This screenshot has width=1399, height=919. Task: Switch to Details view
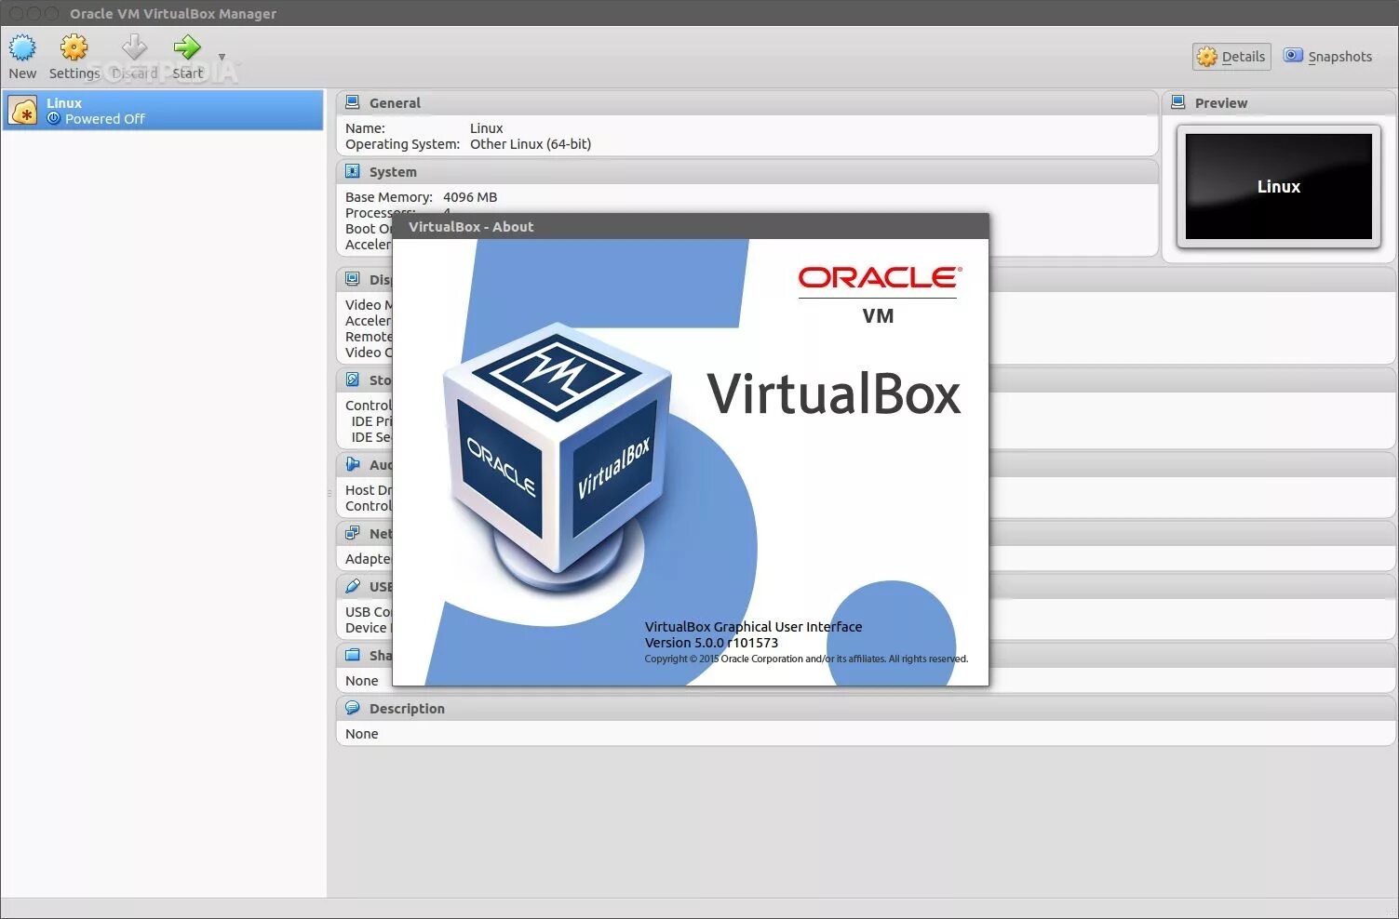click(1231, 57)
